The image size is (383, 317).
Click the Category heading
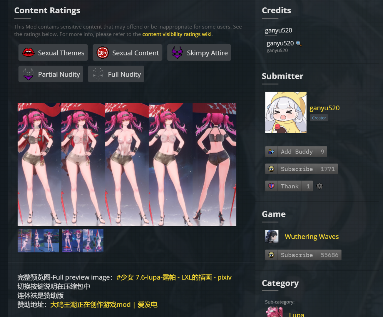coord(280,283)
